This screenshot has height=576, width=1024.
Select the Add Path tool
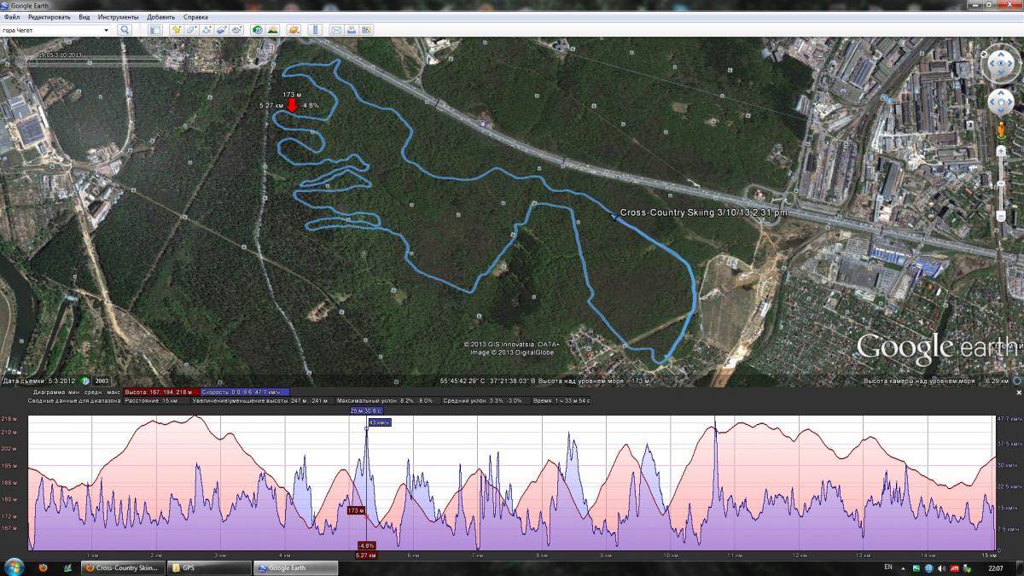207,30
